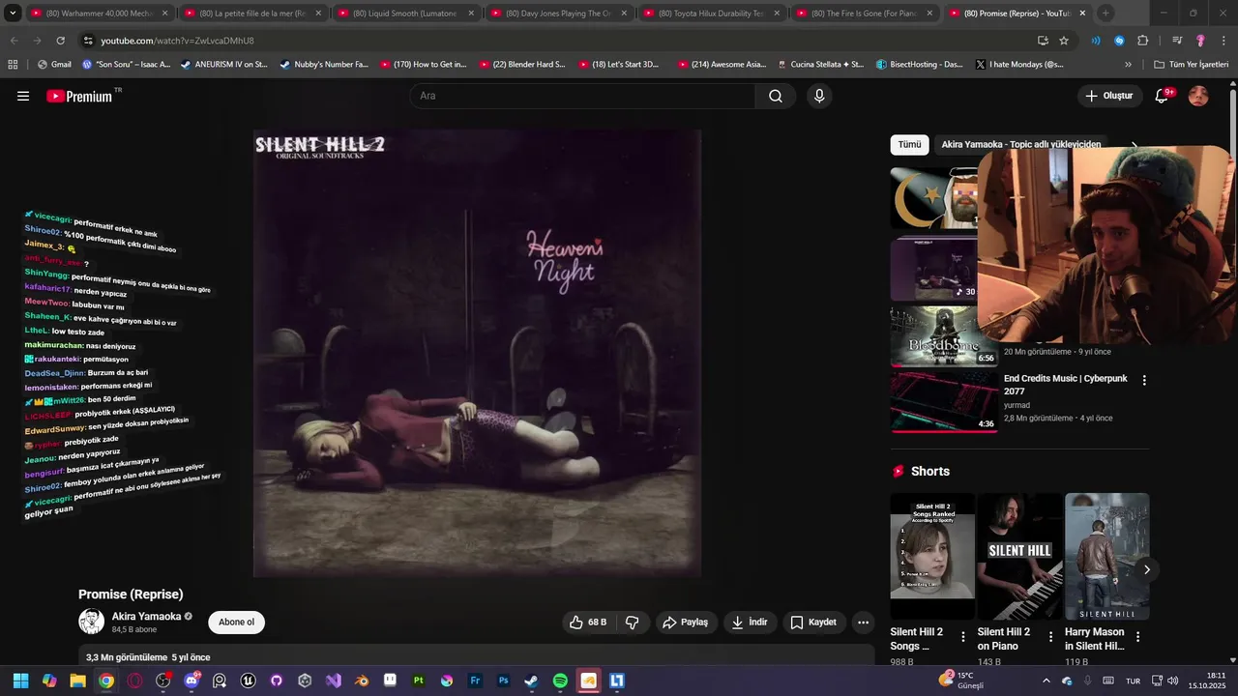Open File Explorer from the taskbar
Viewport: 1238px width, 696px height.
coord(77,681)
